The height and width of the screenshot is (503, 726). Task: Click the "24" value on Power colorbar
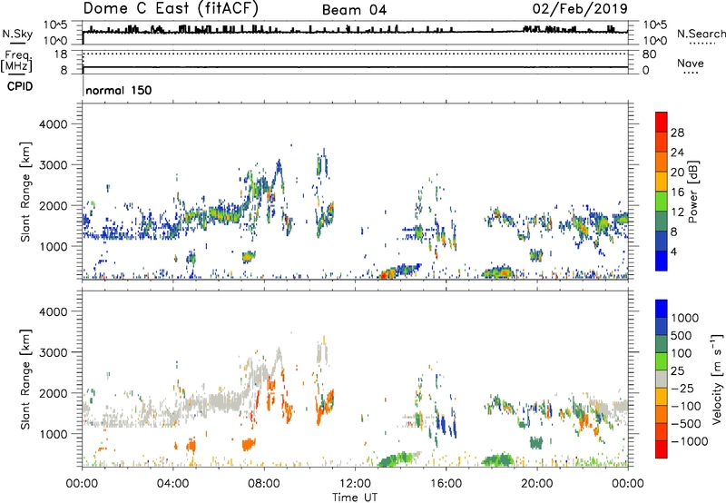[x=676, y=153]
